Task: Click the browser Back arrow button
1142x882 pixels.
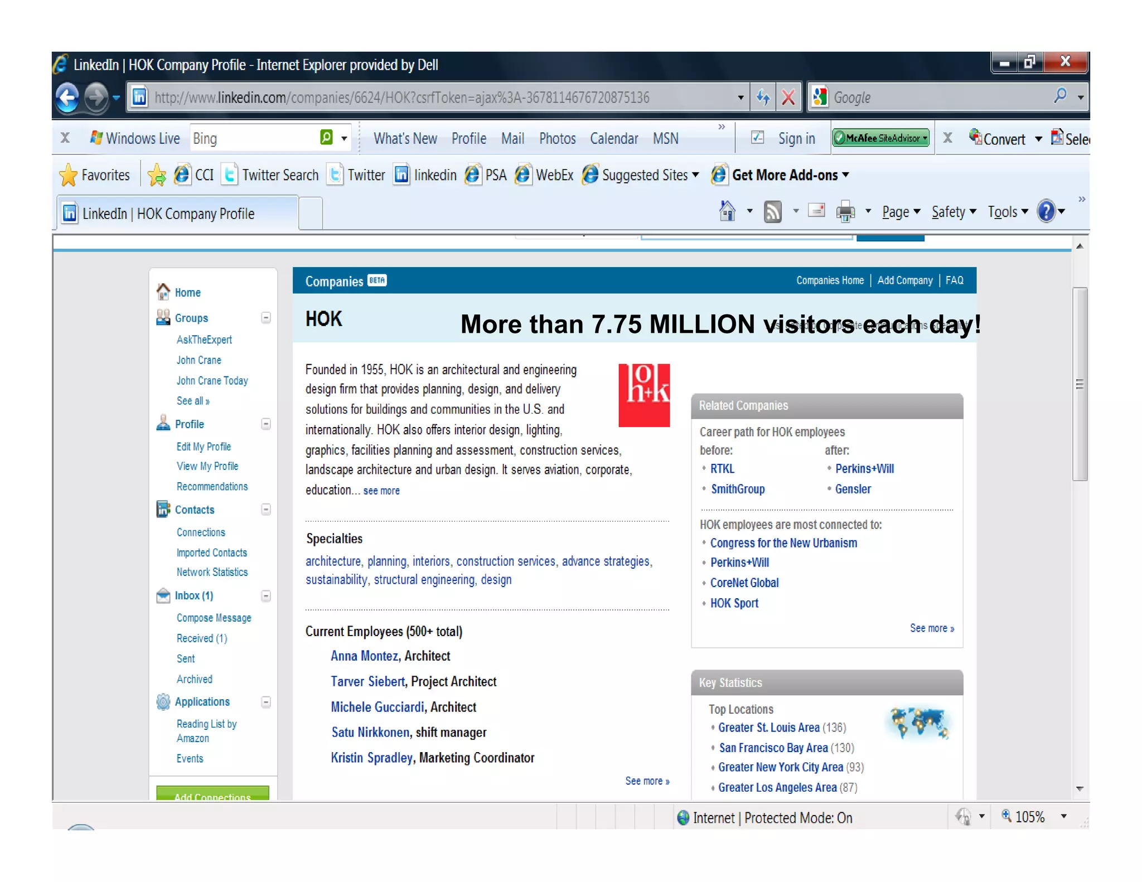Action: coord(67,98)
